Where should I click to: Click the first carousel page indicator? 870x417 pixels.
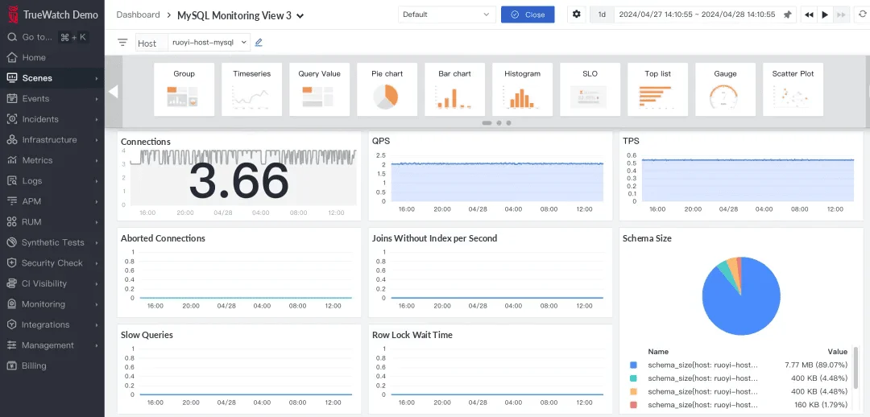pyautogui.click(x=487, y=123)
